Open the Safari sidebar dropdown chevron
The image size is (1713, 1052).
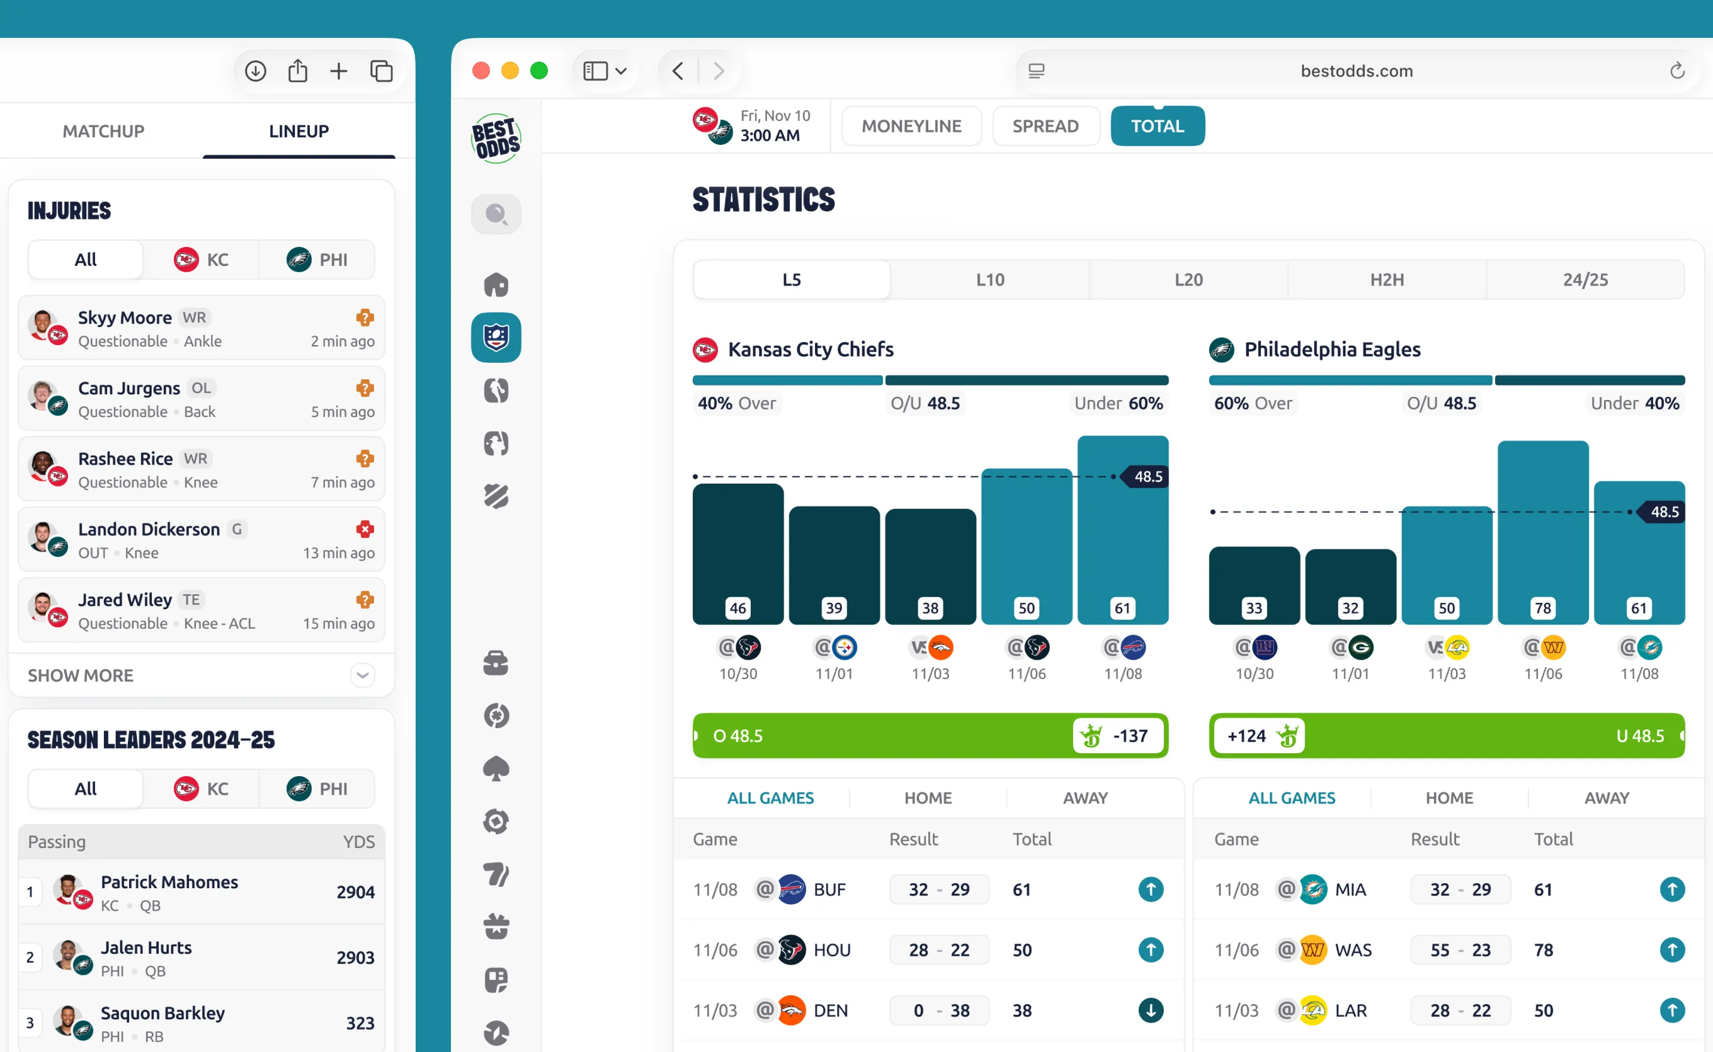coord(621,71)
